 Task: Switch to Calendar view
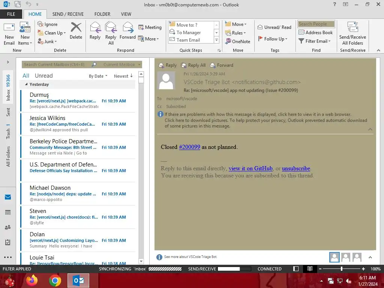point(8,212)
